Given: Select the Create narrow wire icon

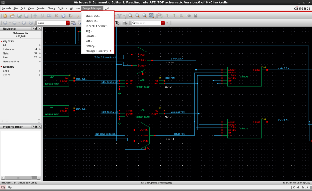Looking at the screenshot, I should tap(167, 16).
